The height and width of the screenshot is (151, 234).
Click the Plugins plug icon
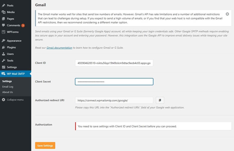pos(3,47)
